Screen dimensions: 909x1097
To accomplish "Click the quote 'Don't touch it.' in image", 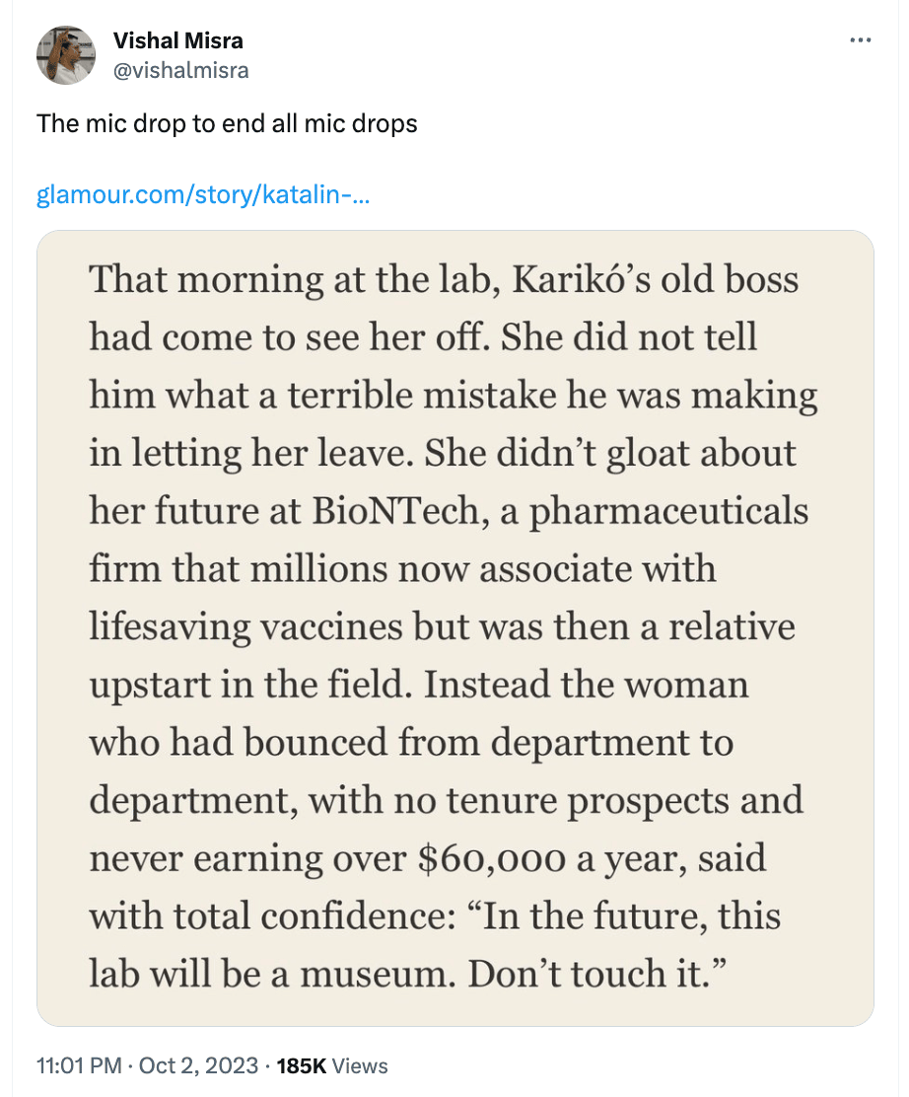I will pos(597,974).
